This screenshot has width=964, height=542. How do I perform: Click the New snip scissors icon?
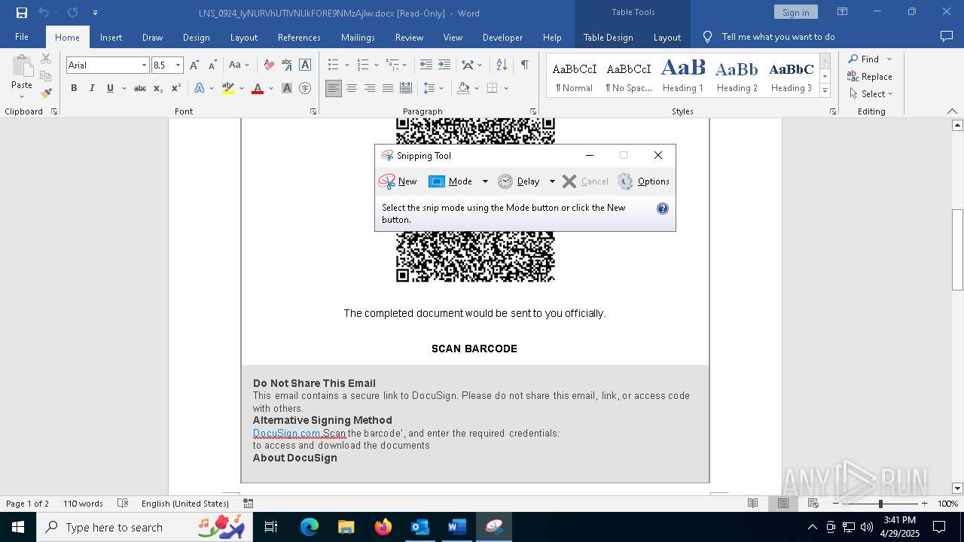pyautogui.click(x=387, y=181)
